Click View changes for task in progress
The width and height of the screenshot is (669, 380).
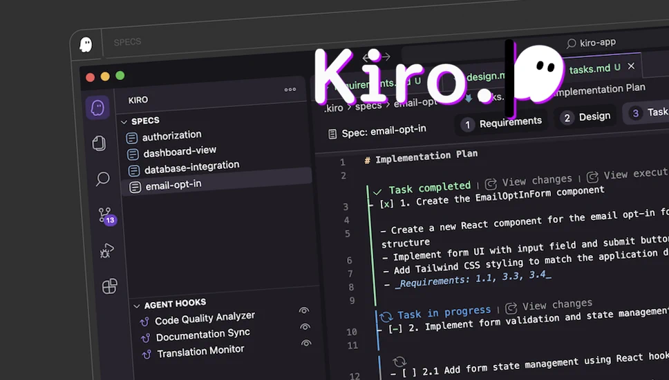pyautogui.click(x=557, y=305)
